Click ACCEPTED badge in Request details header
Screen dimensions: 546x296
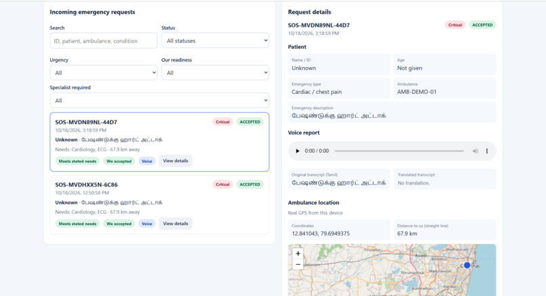482,25
